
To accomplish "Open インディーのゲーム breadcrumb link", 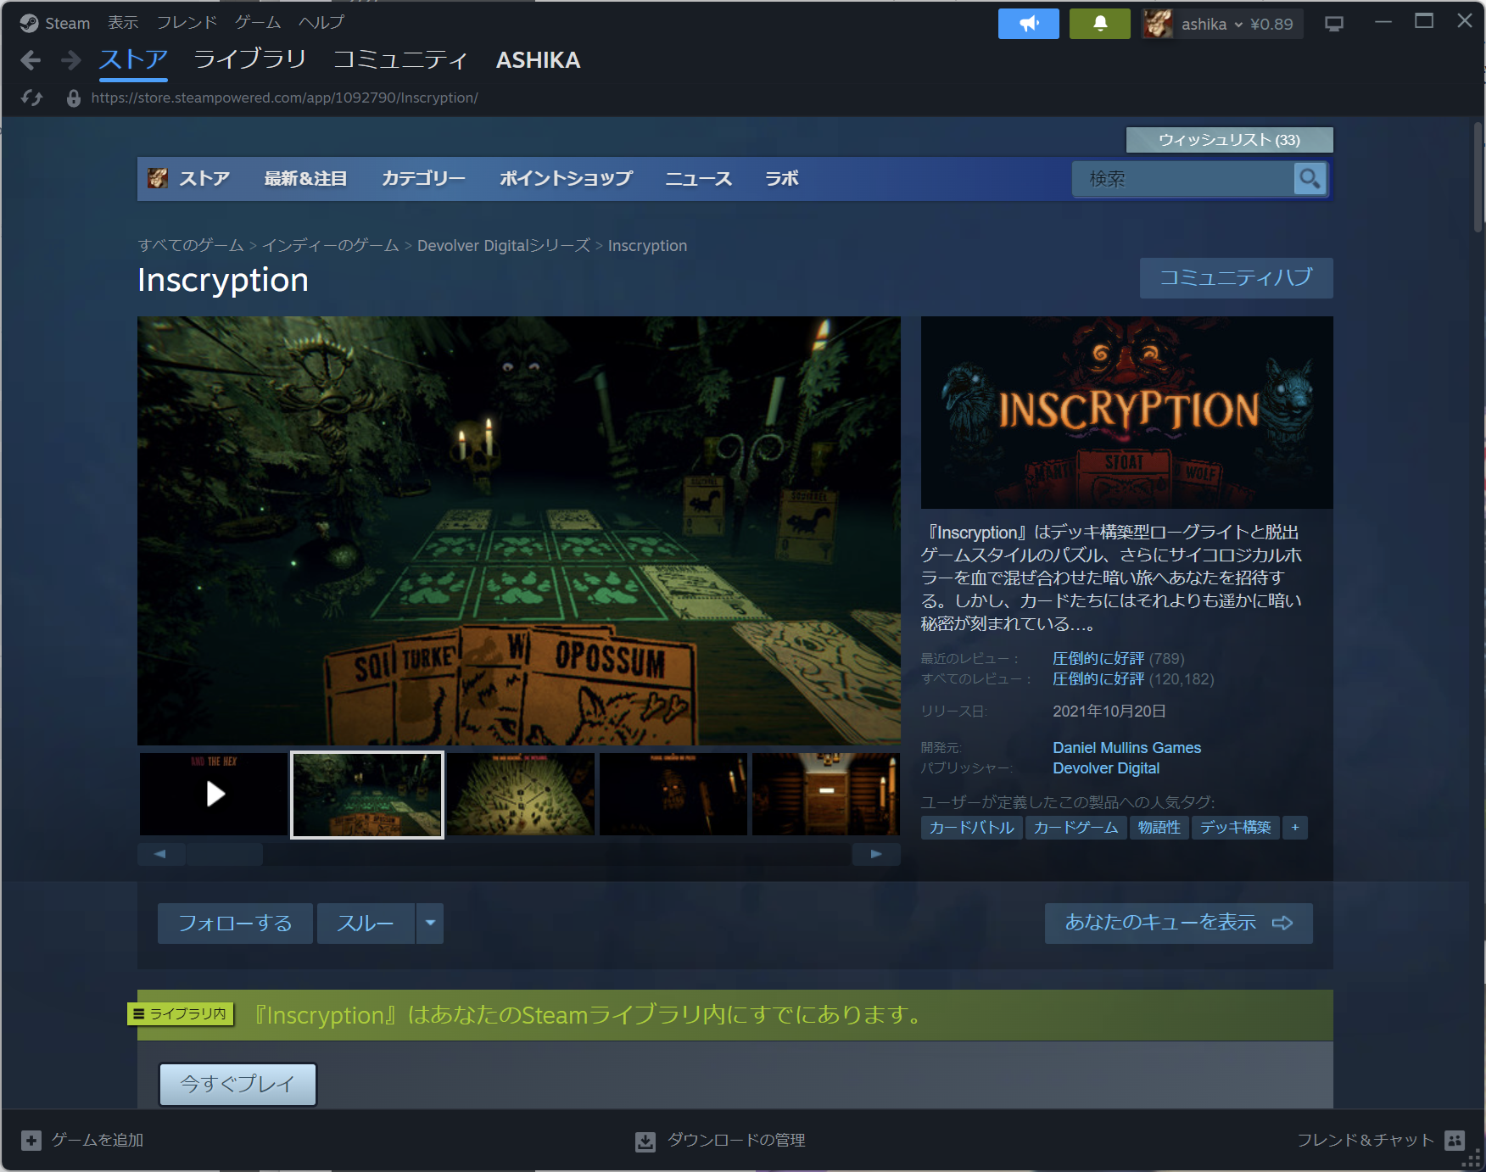I will click(x=330, y=246).
